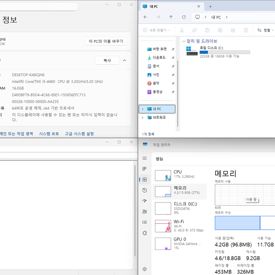275x275 pixels.
Task: Click the Rename icon in Explorer toolbar
Action: coord(220,30)
